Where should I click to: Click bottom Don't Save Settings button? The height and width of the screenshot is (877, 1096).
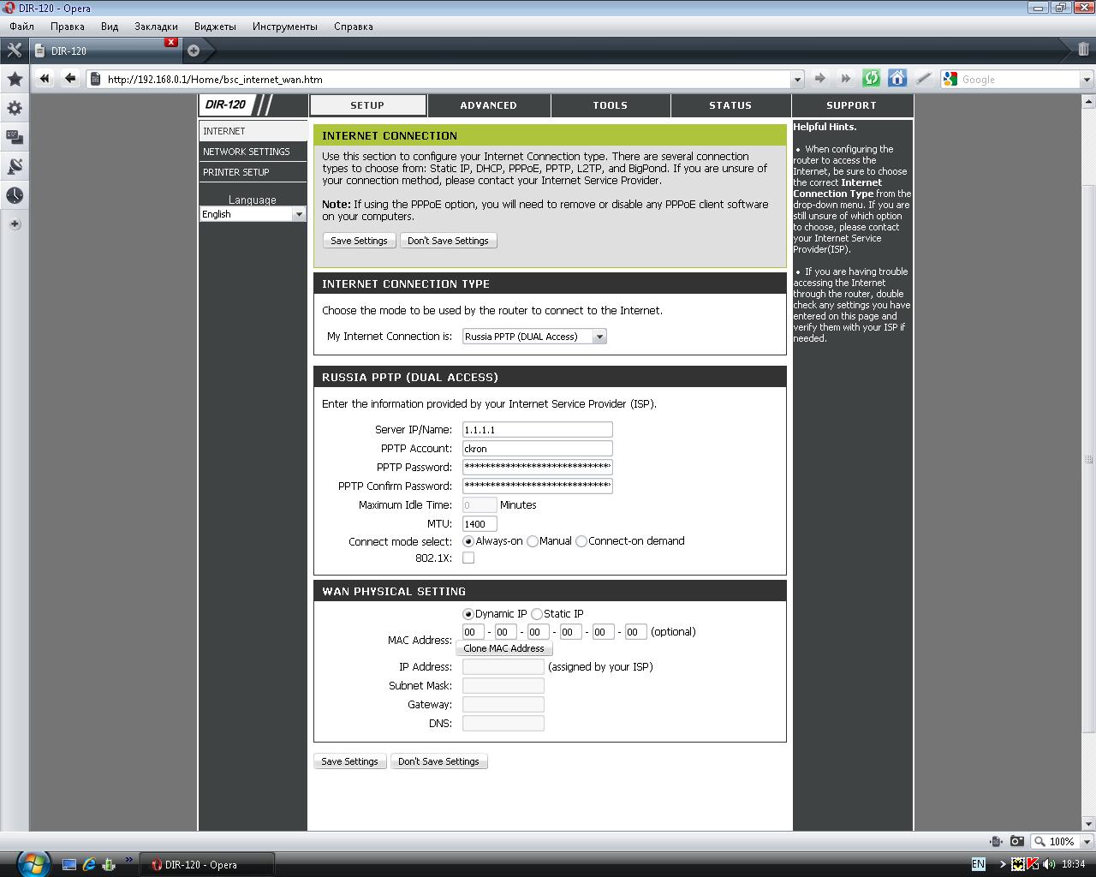pyautogui.click(x=438, y=761)
